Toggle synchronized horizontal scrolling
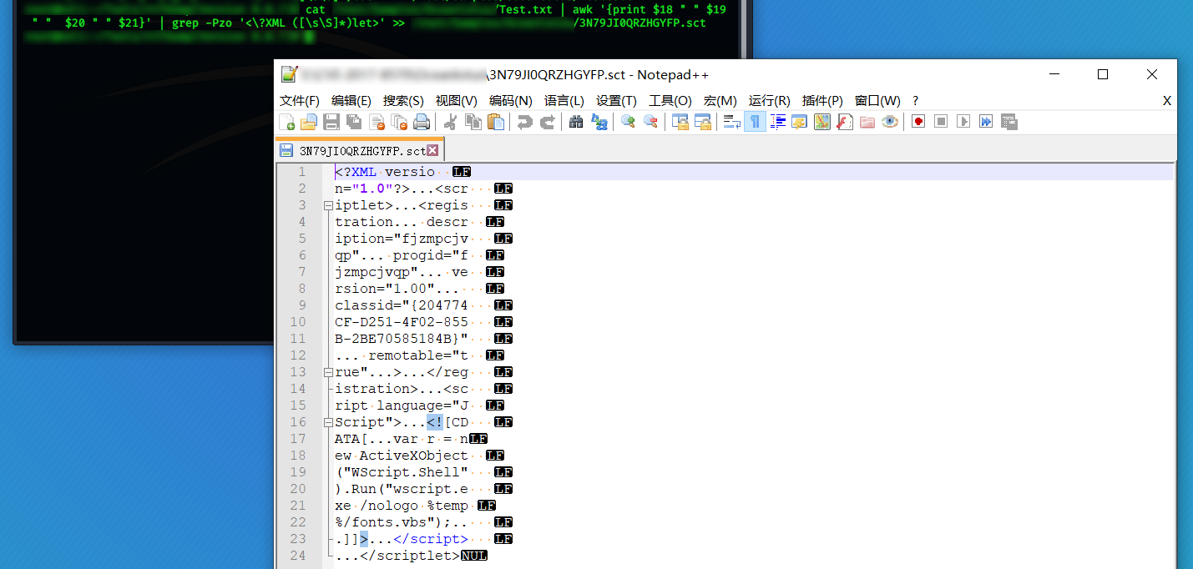This screenshot has width=1193, height=569. 702,122
